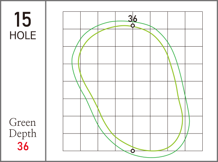Click the word Green in the left panel

pos(22,122)
